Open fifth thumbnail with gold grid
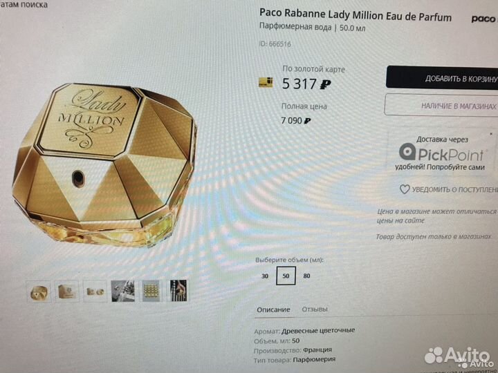 151,291
